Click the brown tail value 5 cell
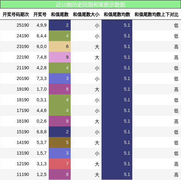Viewport: 181px width, 180px height. click(x=60, y=142)
